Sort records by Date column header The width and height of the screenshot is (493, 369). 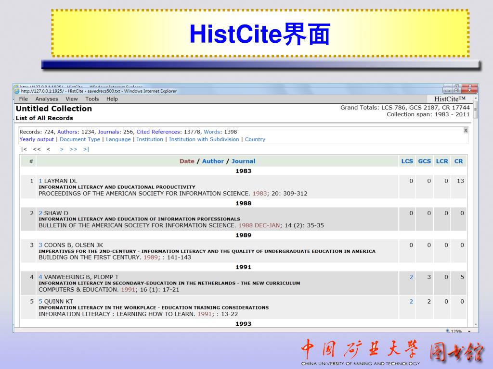coord(187,161)
